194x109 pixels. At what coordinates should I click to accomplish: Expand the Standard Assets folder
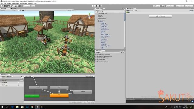click(x=96, y=58)
